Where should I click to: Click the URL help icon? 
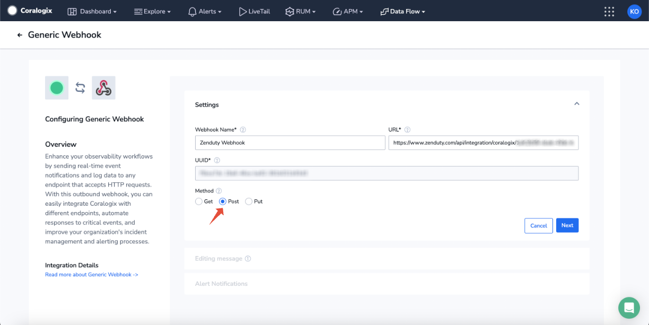(x=408, y=129)
